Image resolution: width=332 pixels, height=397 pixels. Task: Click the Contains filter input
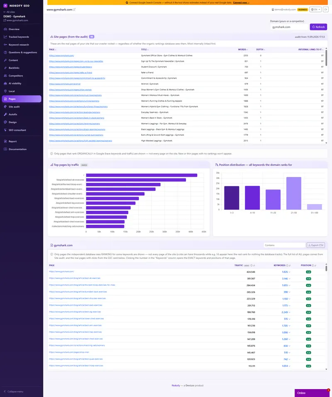click(284, 245)
